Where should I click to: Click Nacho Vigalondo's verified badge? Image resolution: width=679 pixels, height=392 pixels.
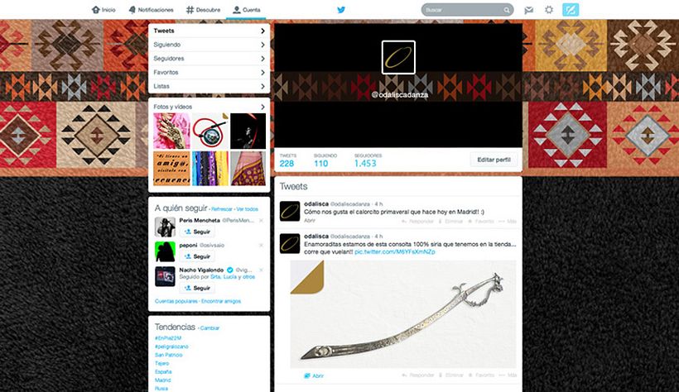(230, 270)
